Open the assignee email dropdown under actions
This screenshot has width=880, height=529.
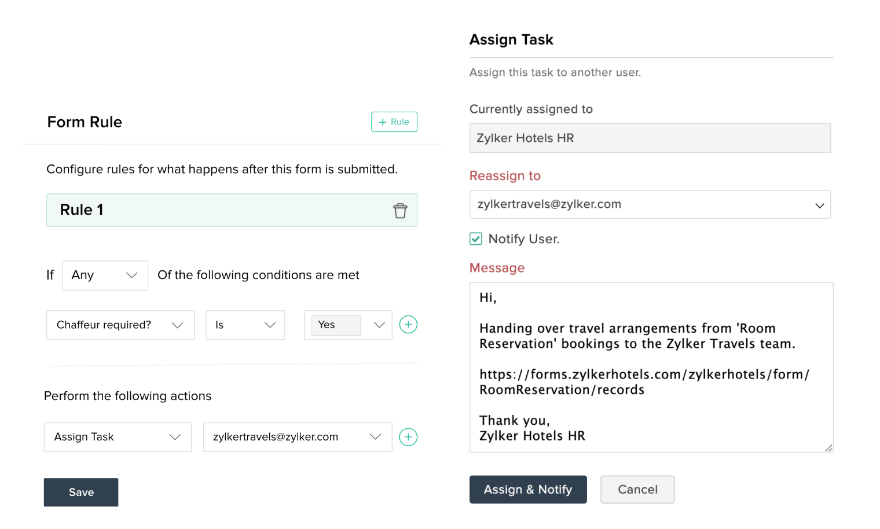tap(297, 437)
